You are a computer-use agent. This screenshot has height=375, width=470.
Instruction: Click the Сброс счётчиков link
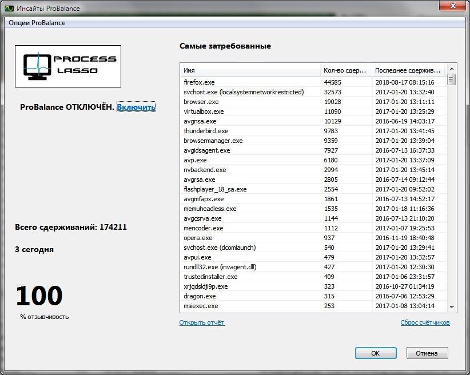(425, 322)
